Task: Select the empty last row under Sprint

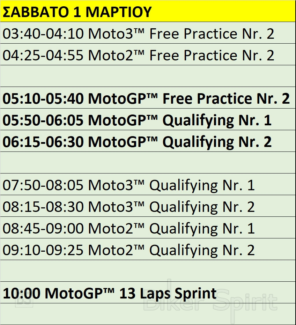Action: click(148, 314)
